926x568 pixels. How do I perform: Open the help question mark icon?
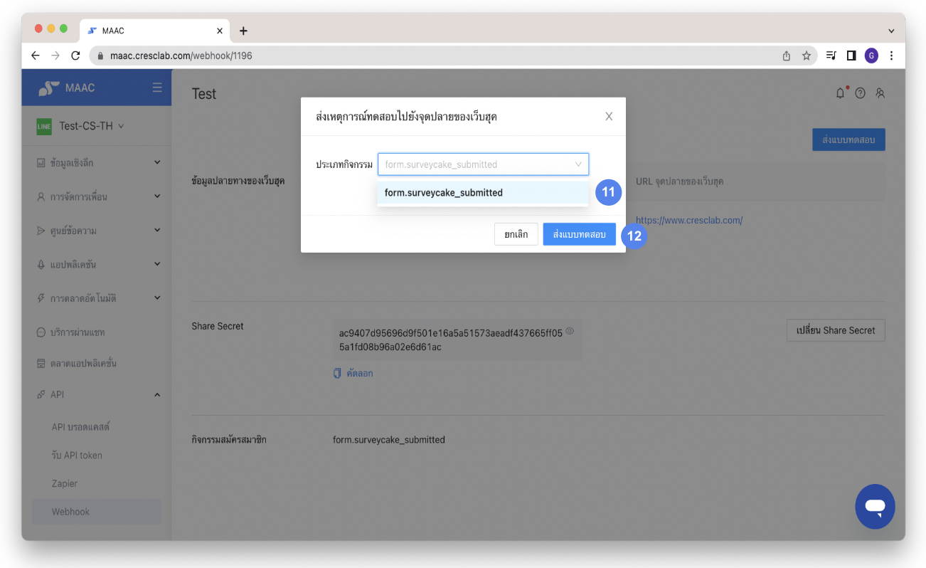tap(860, 93)
